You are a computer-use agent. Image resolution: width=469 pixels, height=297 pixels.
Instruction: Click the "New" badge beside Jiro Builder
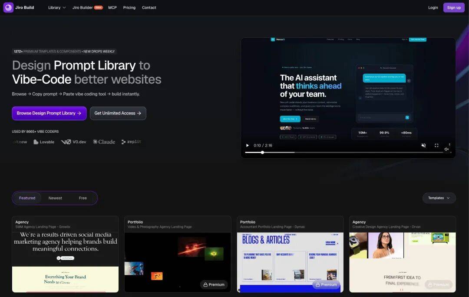click(x=99, y=7)
